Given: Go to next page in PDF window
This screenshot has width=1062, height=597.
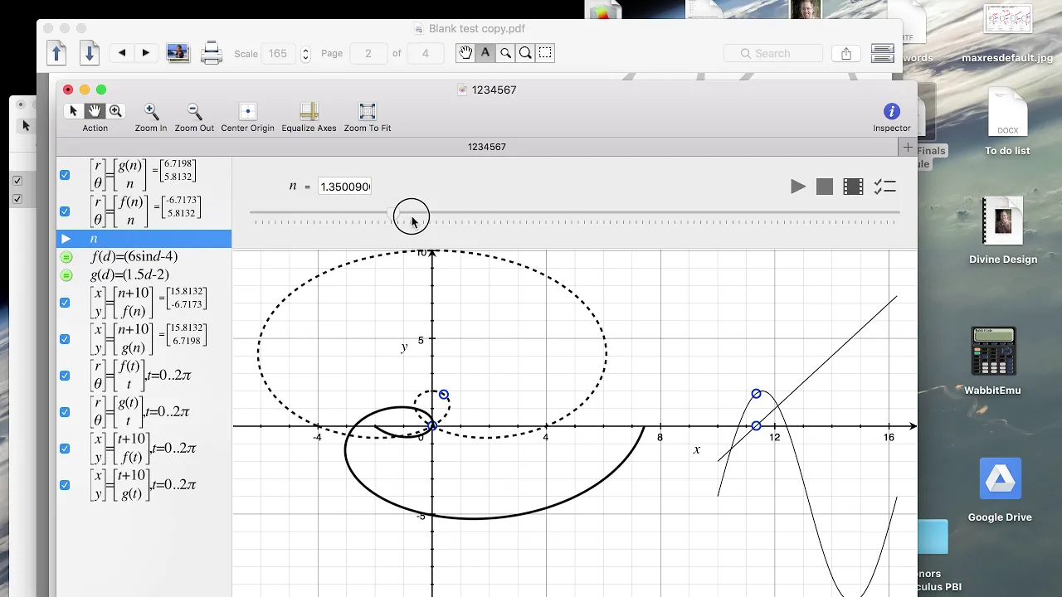Looking at the screenshot, I should point(90,53).
